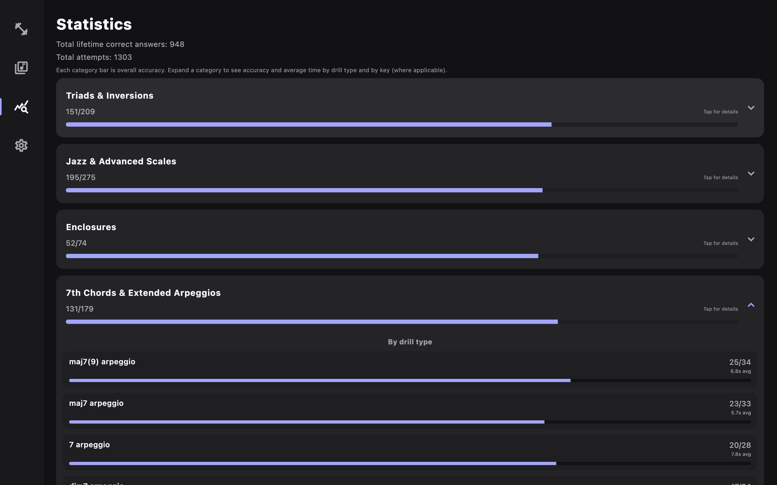Click Tap for details on Jazz Scales
This screenshot has height=485, width=777.
click(720, 177)
